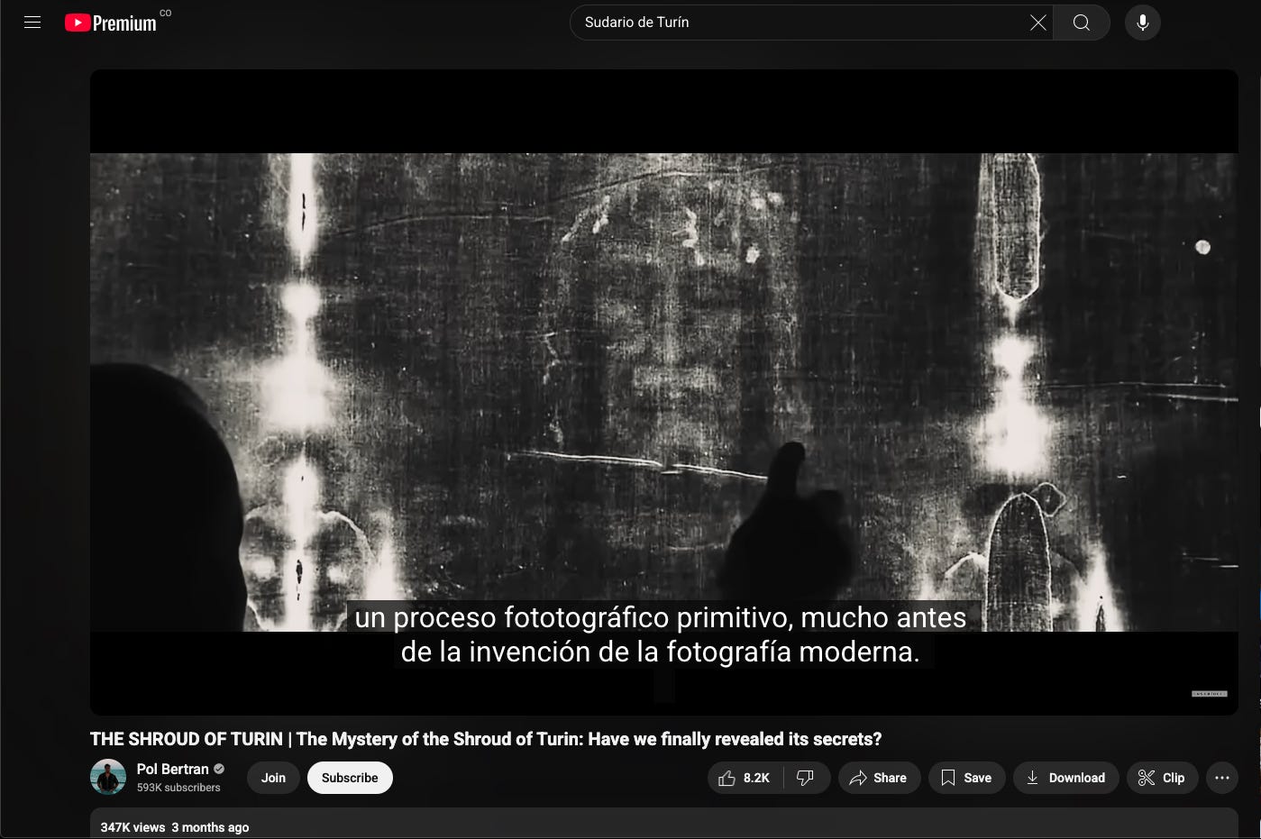This screenshot has height=839, width=1261.
Task: Open the hamburger guide menu
Action: point(32,23)
